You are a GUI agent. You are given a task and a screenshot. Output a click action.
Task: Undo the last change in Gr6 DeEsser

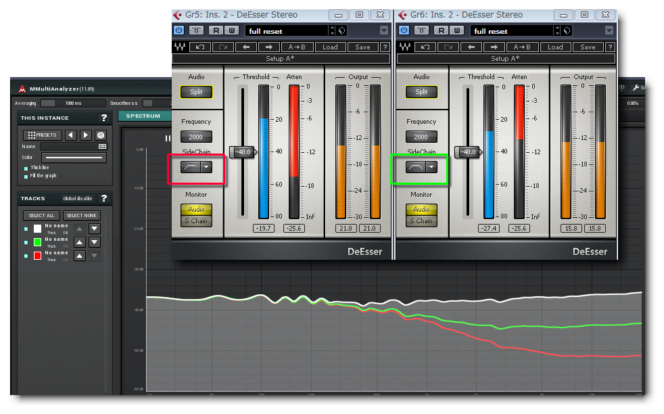point(425,47)
